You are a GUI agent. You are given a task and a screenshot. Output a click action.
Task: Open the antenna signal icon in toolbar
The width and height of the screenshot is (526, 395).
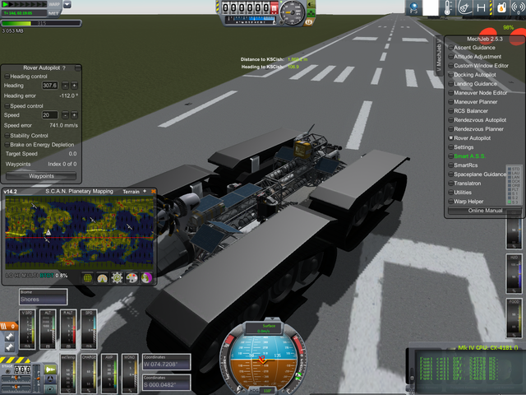(518, 7)
